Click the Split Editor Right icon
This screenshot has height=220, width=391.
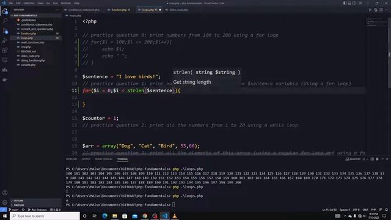(381, 10)
